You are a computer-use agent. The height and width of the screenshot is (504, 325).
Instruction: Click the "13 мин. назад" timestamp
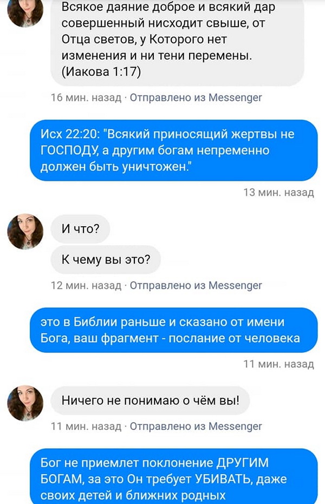279,192
